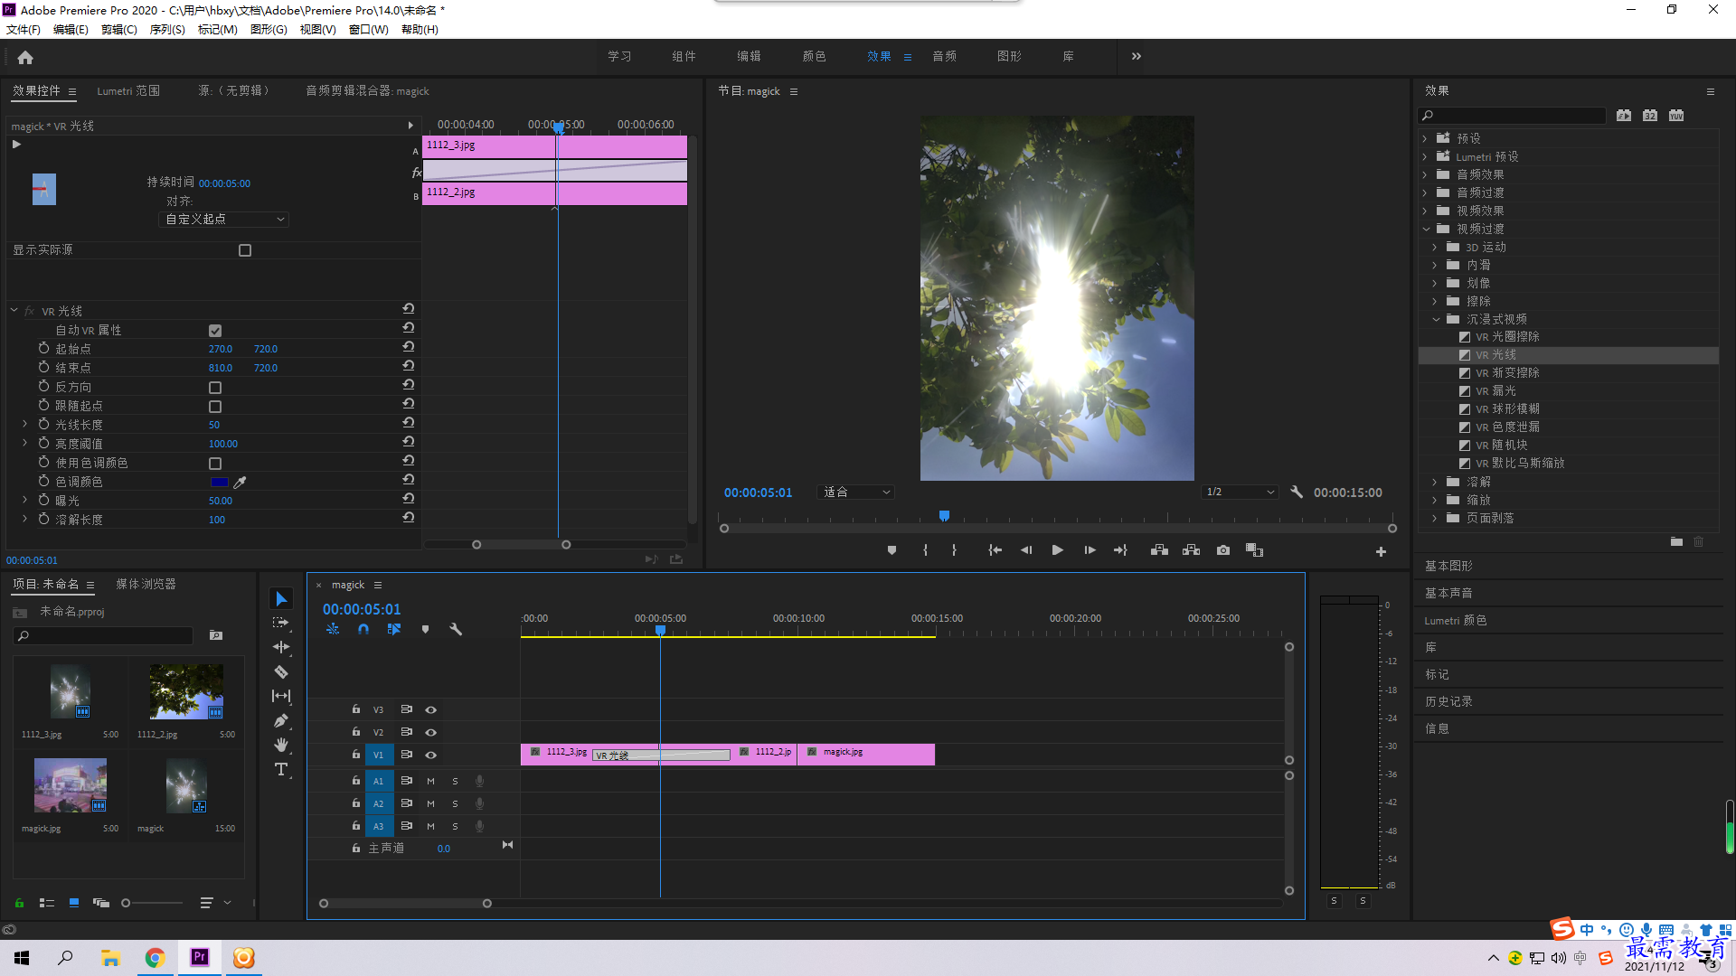Viewport: 1736px width, 976px height.
Task: Toggle V3 track visibility eye
Action: [x=431, y=709]
